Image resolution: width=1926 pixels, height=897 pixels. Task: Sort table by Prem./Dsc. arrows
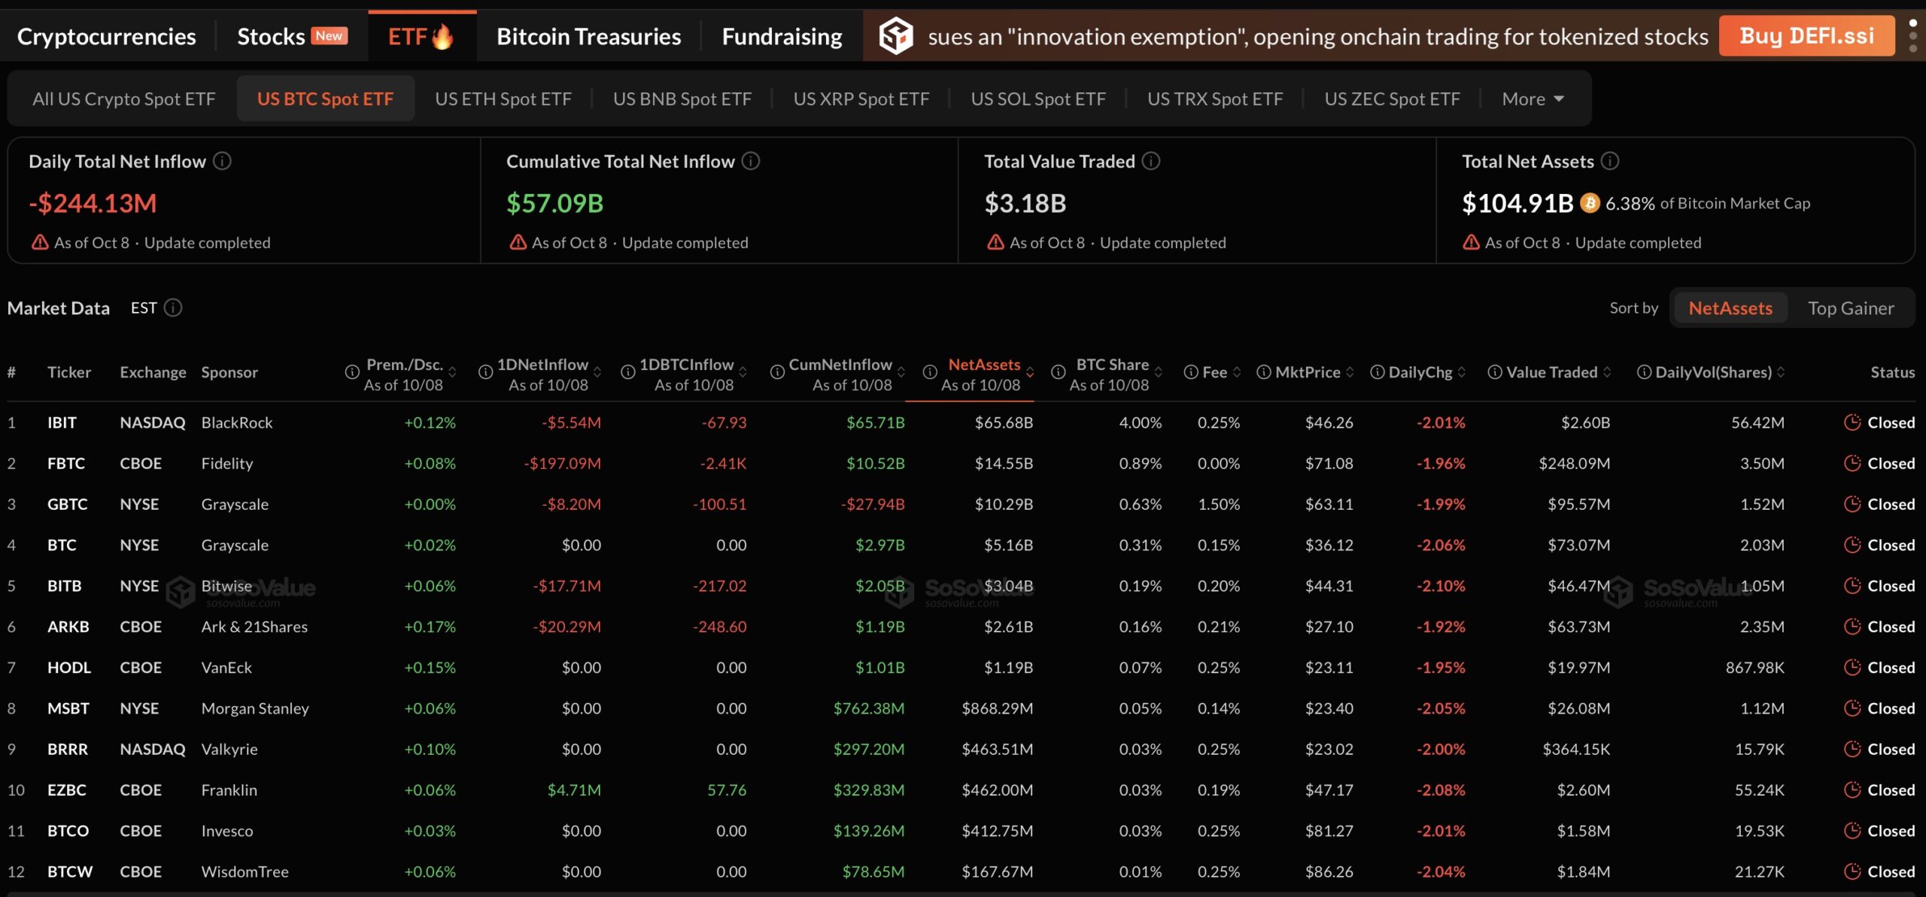452,371
